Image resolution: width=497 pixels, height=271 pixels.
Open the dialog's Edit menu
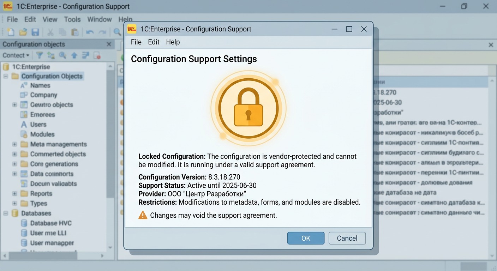point(154,42)
